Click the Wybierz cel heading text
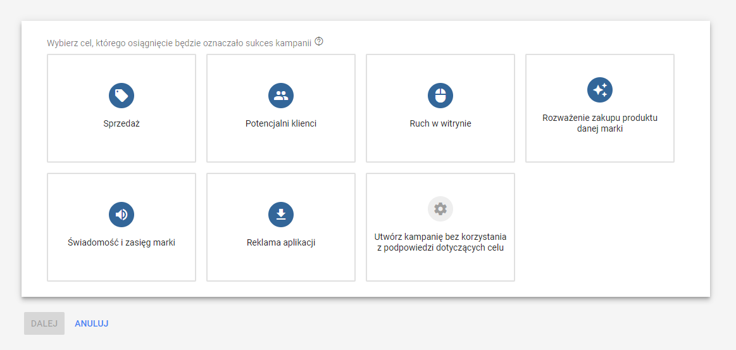Screen dimensions: 736x350 179,43
